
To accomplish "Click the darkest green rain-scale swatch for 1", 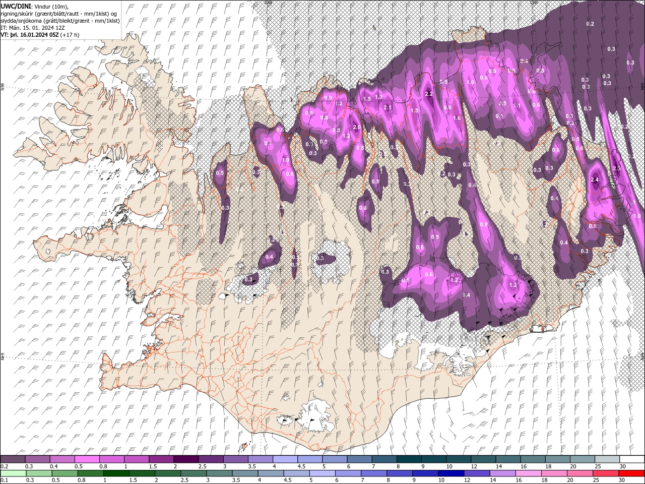I will pyautogui.click(x=116, y=473).
